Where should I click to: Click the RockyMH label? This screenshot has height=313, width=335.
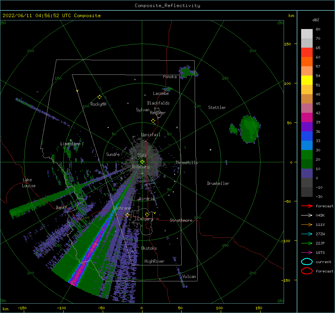98,104
